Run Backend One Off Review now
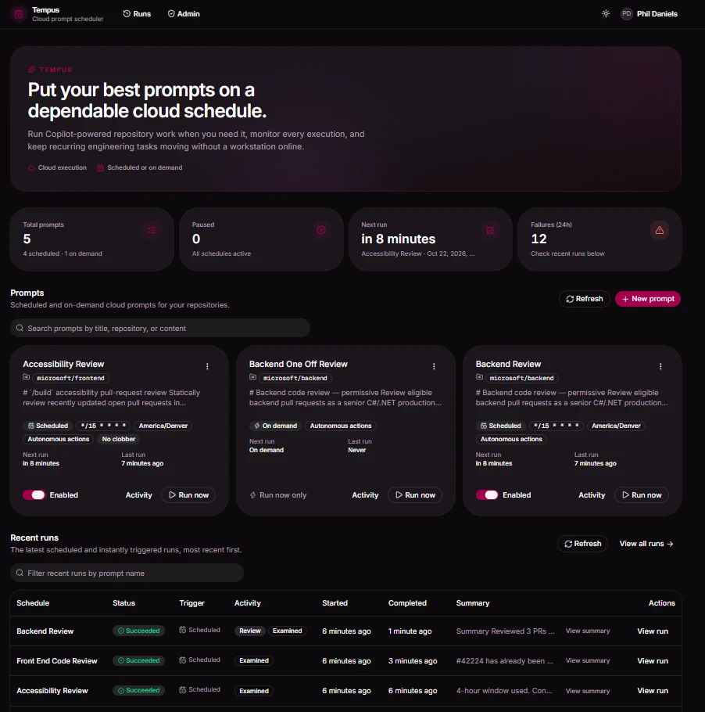The width and height of the screenshot is (705, 712). coord(415,495)
